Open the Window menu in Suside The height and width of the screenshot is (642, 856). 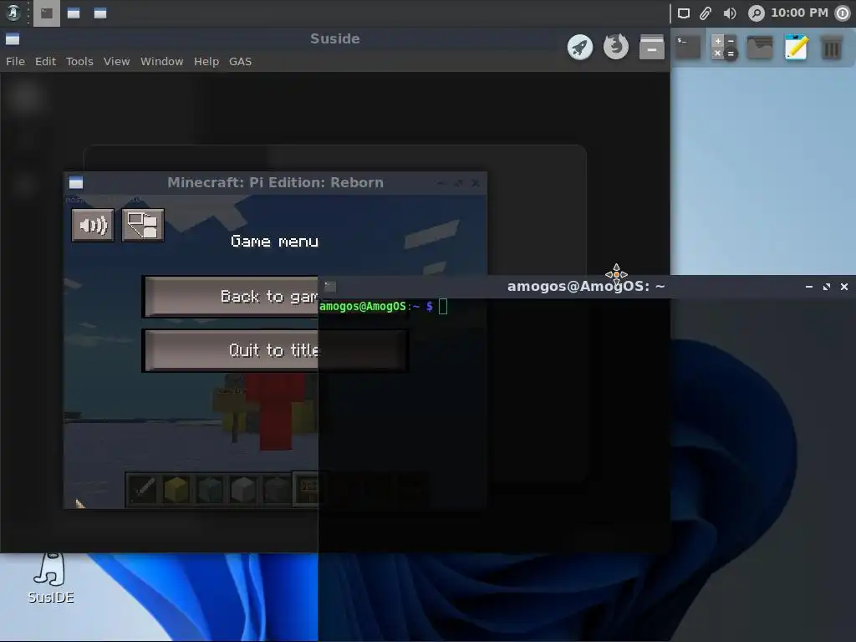[x=161, y=61]
